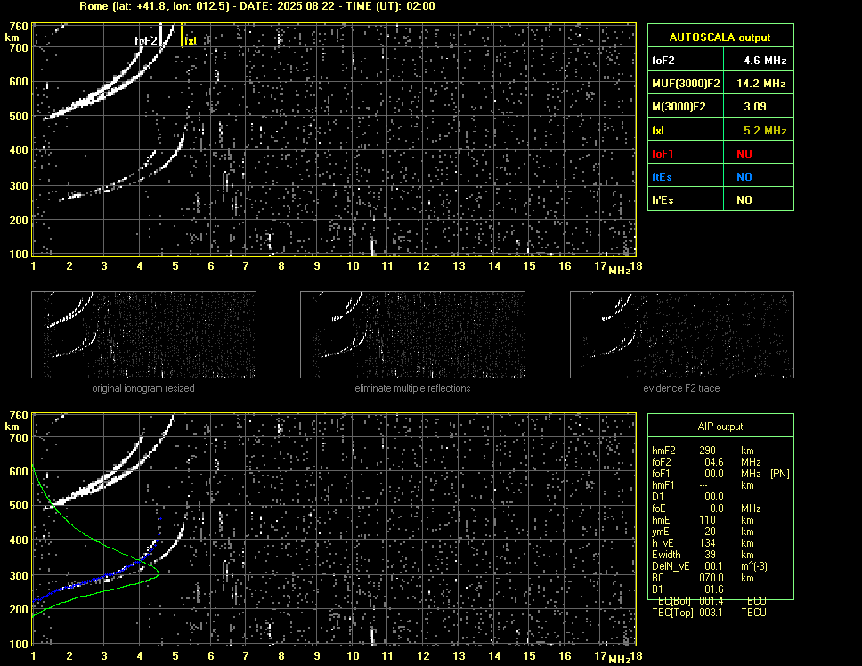The width and height of the screenshot is (862, 666).
Task: Click the 'AUTOSCALA output' table heading
Action: 720,37
